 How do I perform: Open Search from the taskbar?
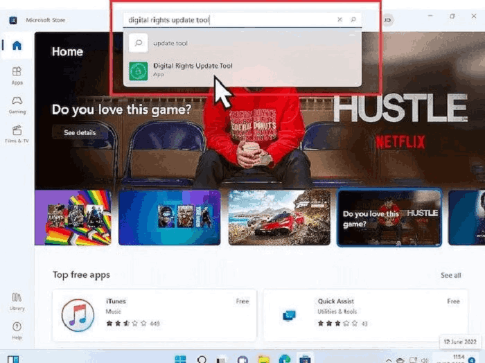[202, 360]
